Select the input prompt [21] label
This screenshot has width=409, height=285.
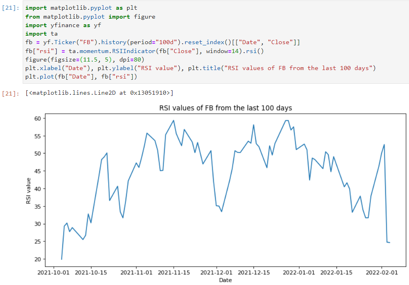click(x=11, y=8)
